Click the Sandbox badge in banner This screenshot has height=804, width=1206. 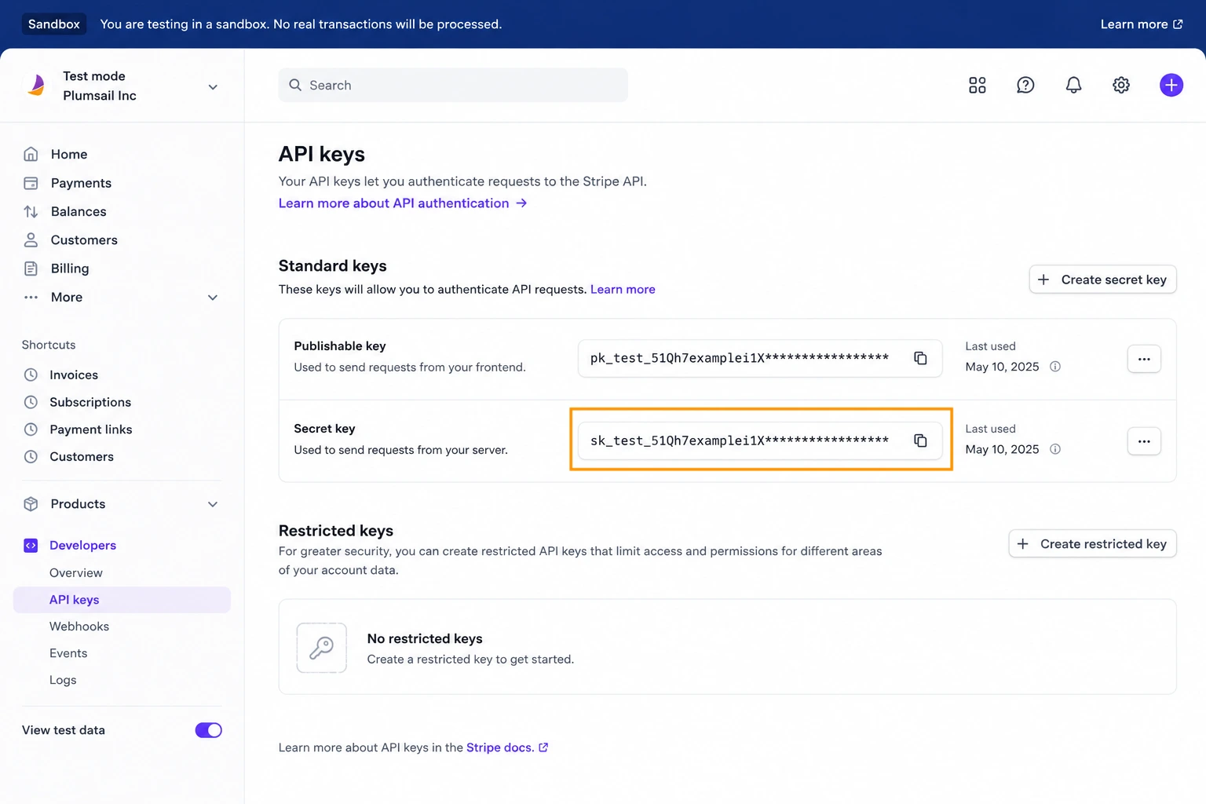click(x=54, y=24)
